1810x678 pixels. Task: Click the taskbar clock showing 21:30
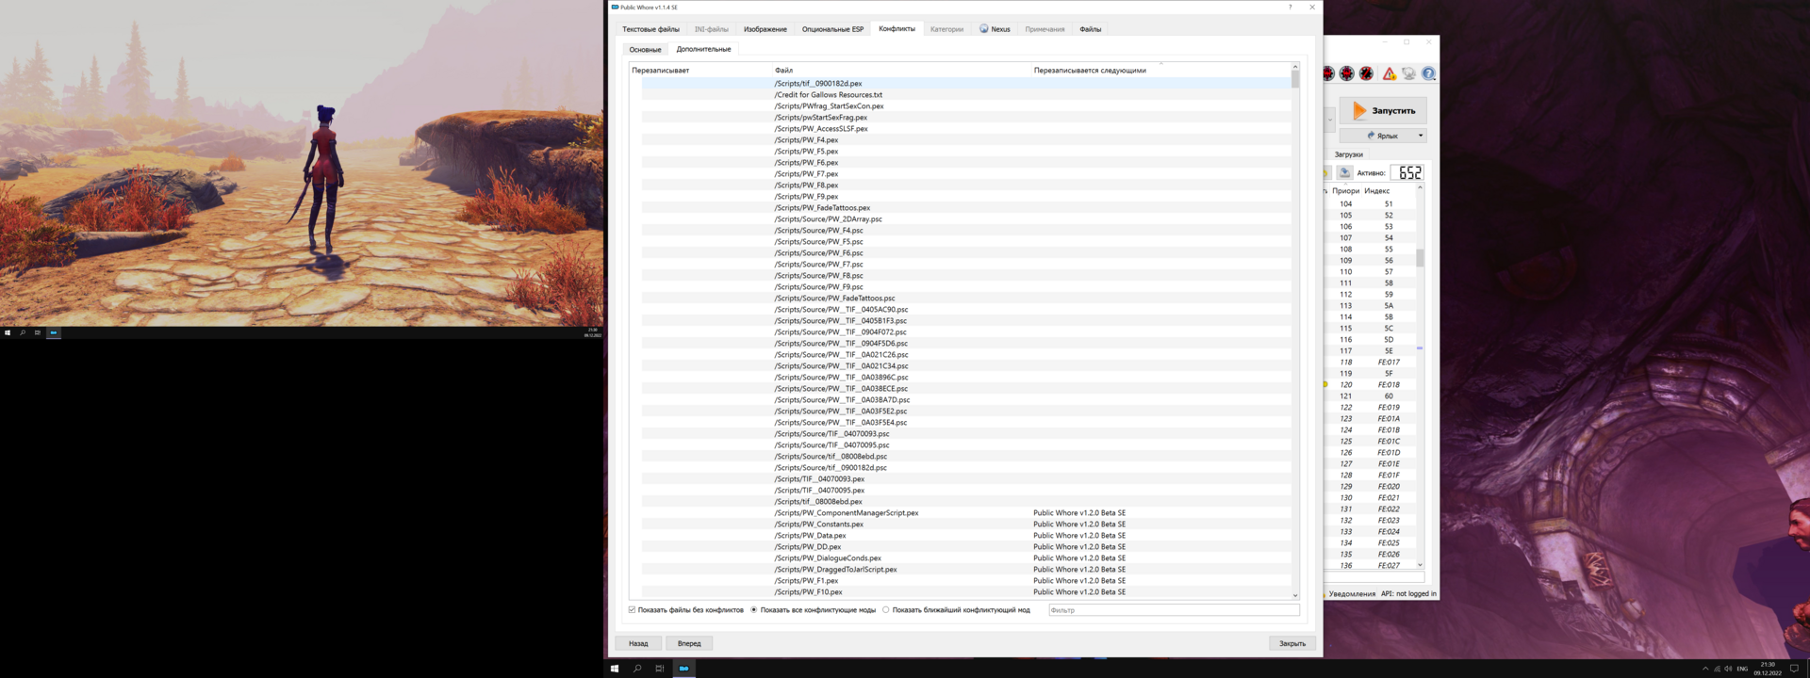[1768, 669]
